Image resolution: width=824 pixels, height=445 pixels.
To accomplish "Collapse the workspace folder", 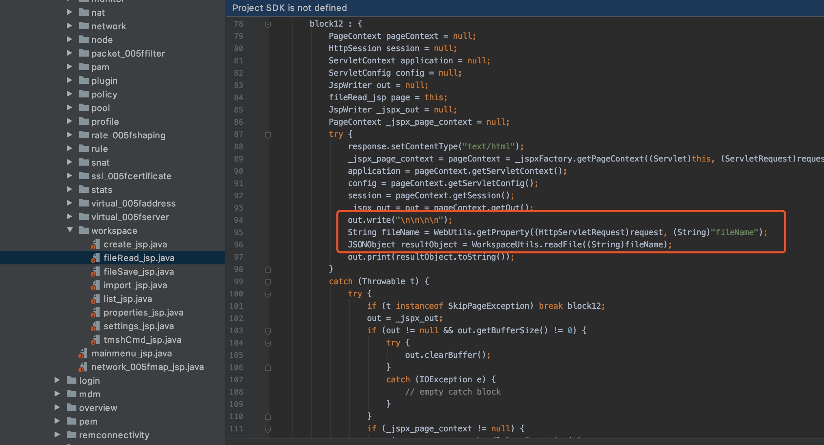I will coord(70,230).
